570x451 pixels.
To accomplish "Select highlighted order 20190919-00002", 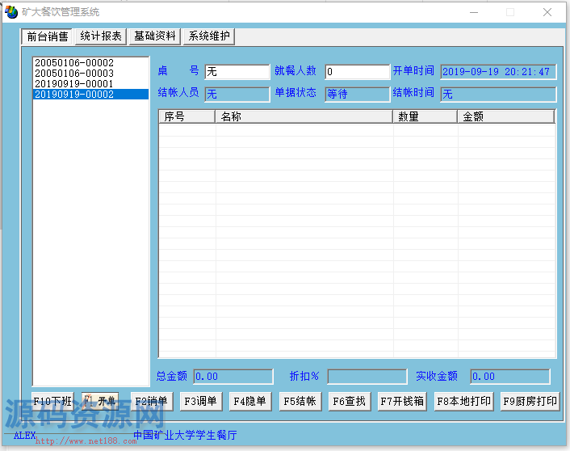I will [x=73, y=95].
